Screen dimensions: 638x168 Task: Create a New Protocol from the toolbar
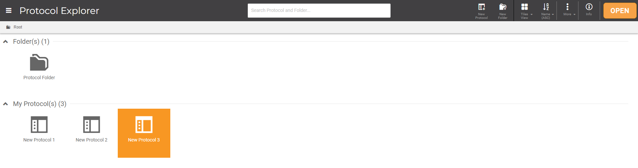point(481,11)
